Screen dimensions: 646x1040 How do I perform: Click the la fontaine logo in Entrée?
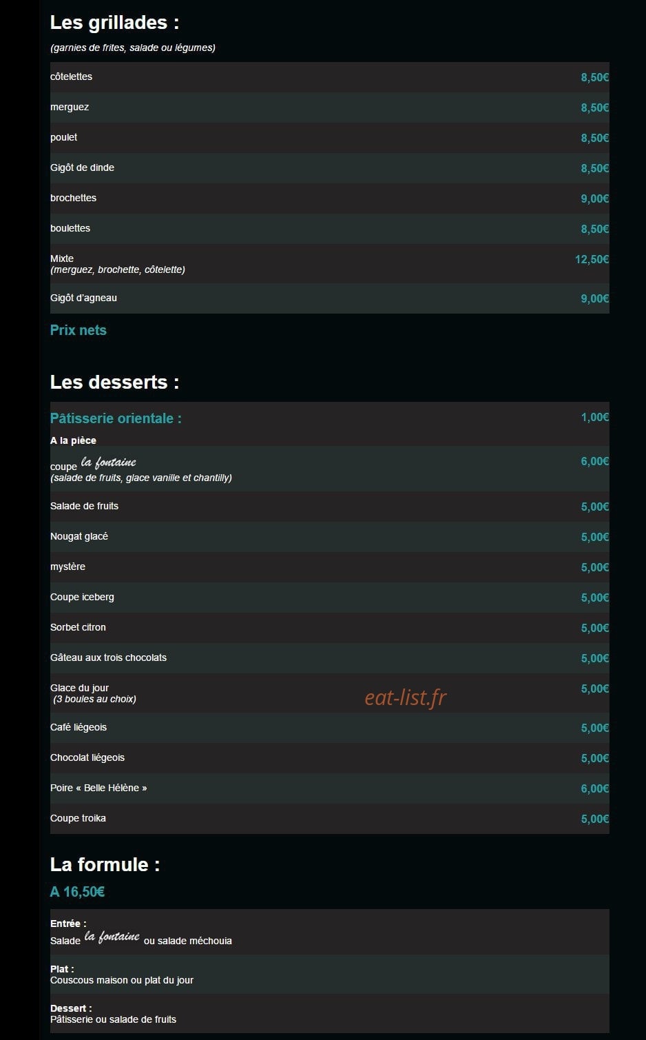click(x=112, y=936)
